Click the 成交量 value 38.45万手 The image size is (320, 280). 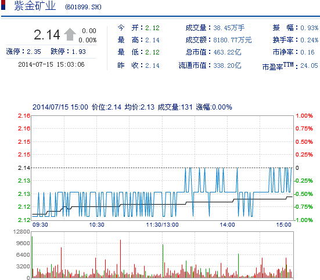click(x=229, y=28)
